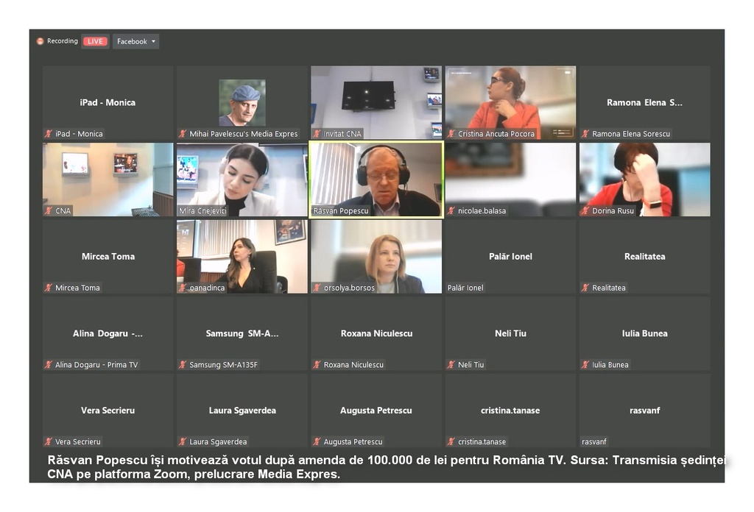Click the "Ramona Elena Sorescu" name label
The image size is (754, 512).
pyautogui.click(x=631, y=134)
